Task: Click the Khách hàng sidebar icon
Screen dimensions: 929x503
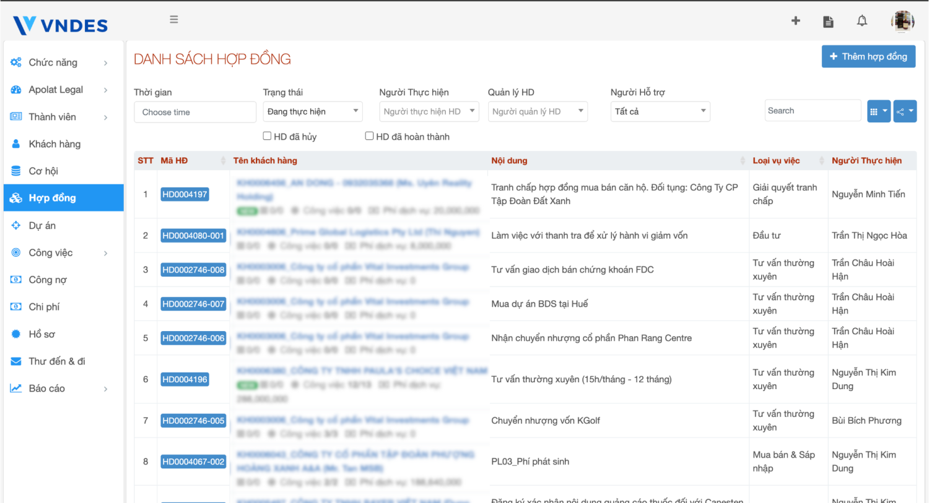Action: [16, 144]
